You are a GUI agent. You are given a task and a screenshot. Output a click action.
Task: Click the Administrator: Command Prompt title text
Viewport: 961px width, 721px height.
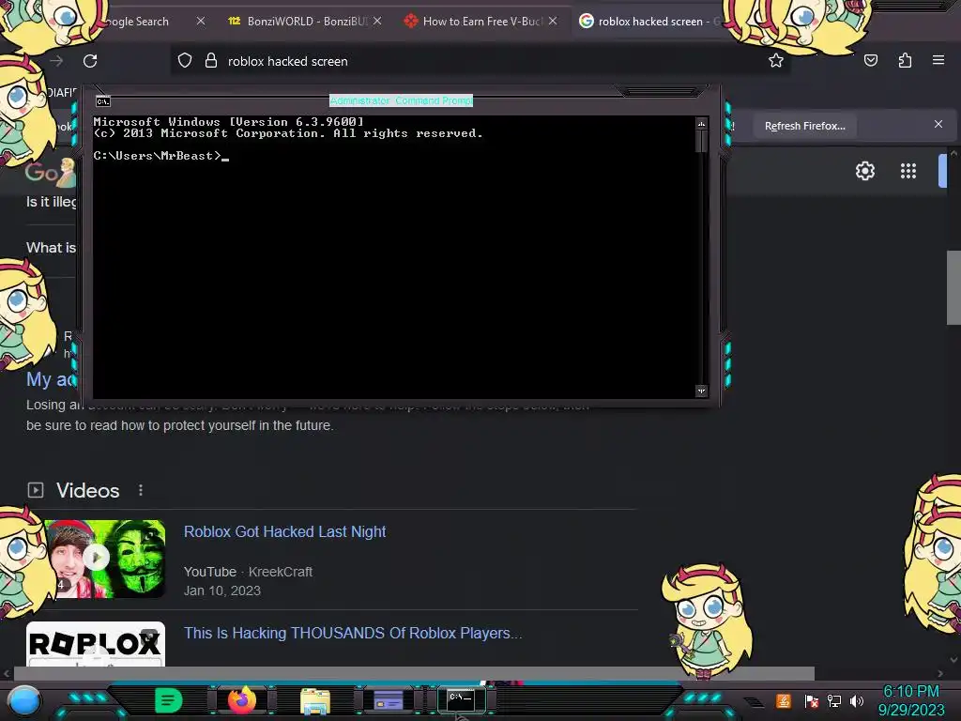tap(401, 100)
